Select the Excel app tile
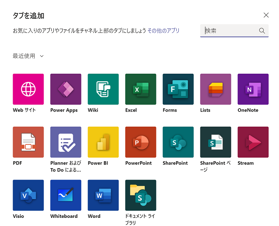 (x=141, y=89)
